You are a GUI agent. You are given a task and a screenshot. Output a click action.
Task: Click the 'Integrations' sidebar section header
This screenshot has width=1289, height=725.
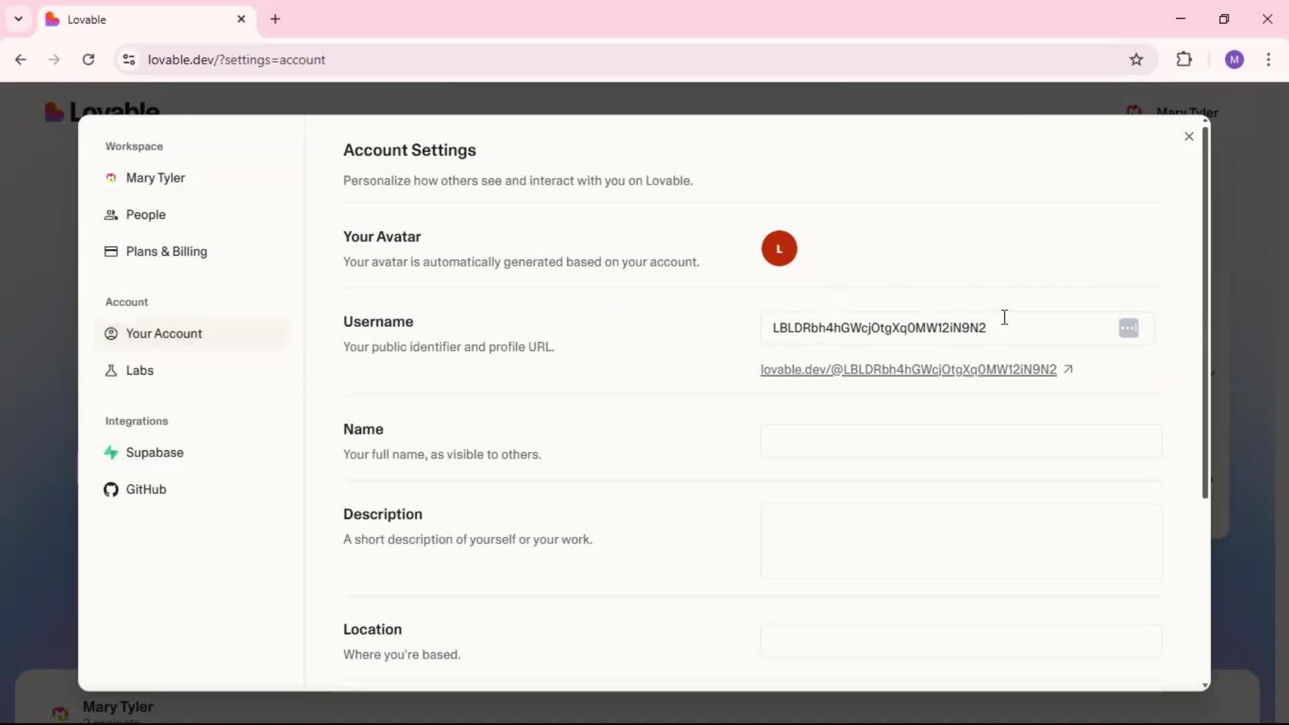(x=136, y=421)
